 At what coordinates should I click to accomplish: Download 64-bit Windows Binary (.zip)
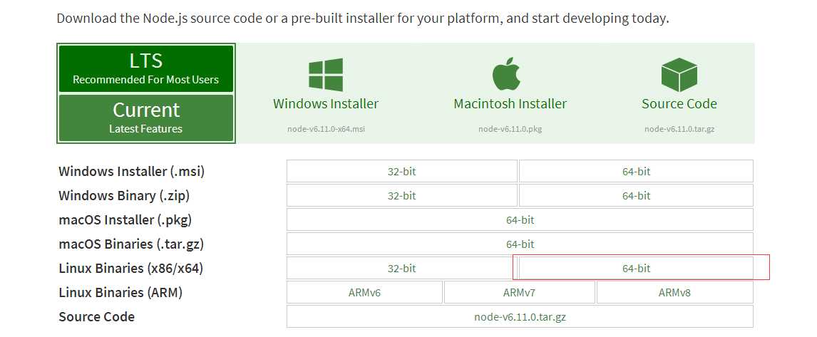point(636,196)
